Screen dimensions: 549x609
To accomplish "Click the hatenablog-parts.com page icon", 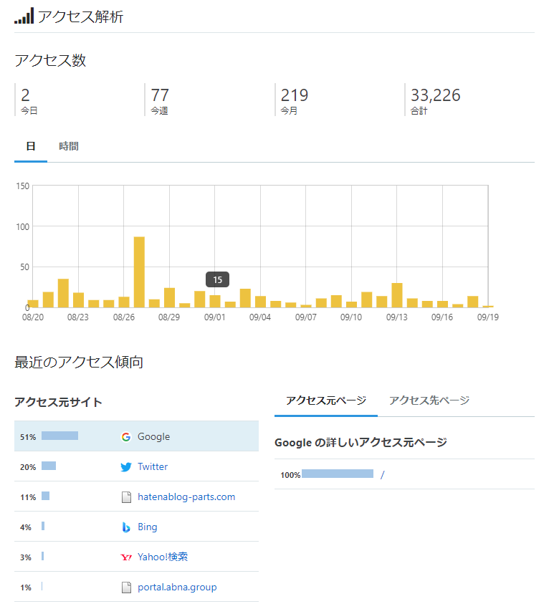I will pyautogui.click(x=126, y=497).
